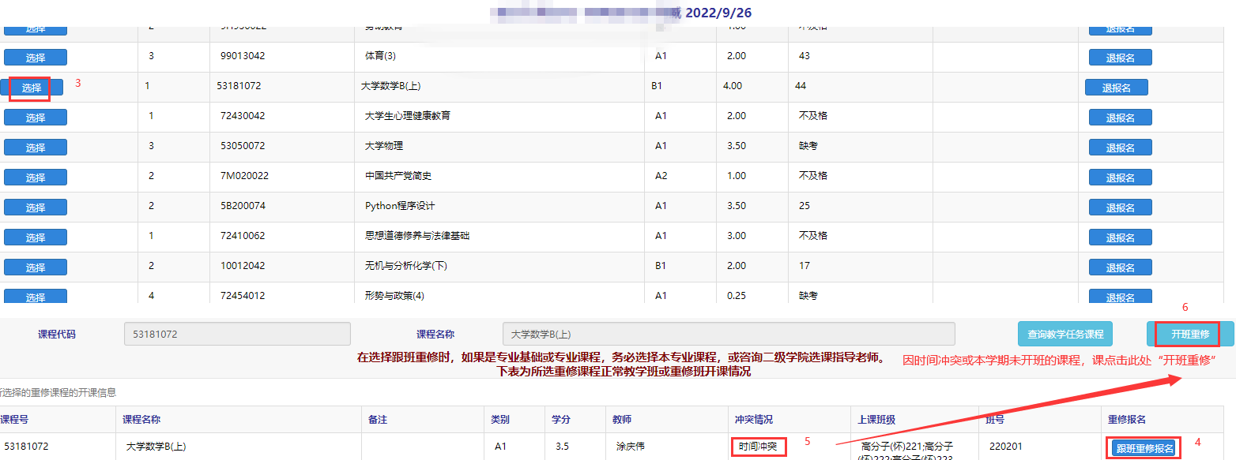Click 选择 for Python程序设计

36,208
